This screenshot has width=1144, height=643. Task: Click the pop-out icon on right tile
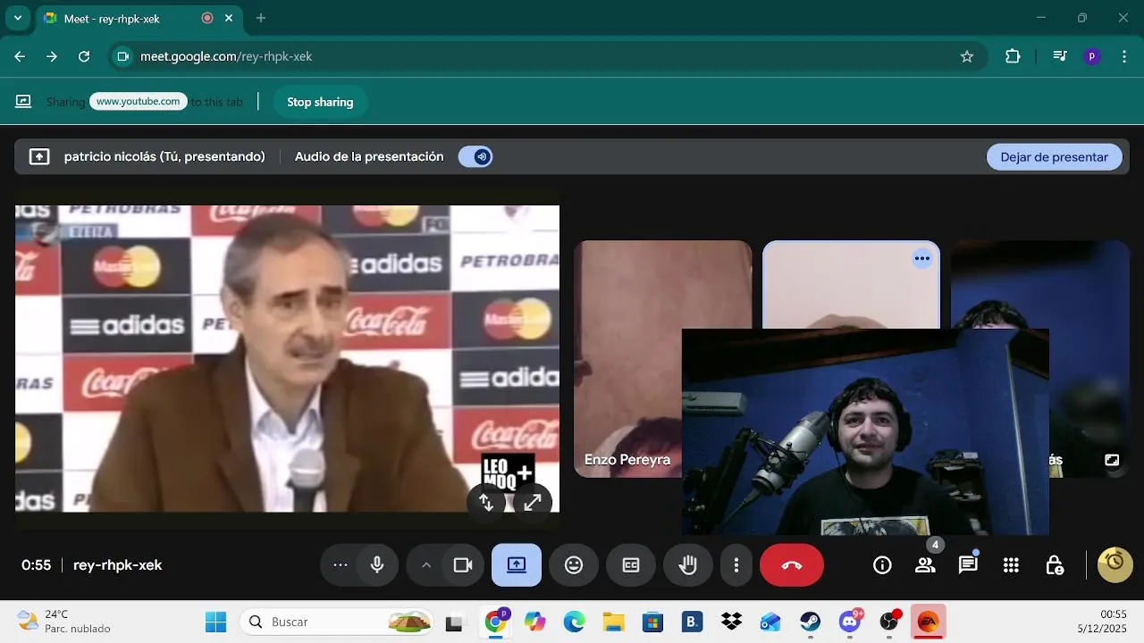click(1112, 460)
